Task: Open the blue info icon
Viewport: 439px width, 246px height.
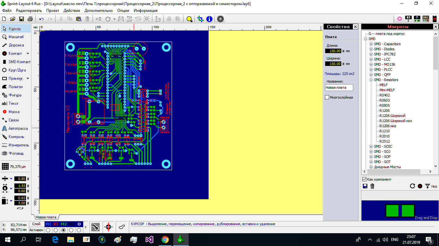Action: tap(209, 19)
